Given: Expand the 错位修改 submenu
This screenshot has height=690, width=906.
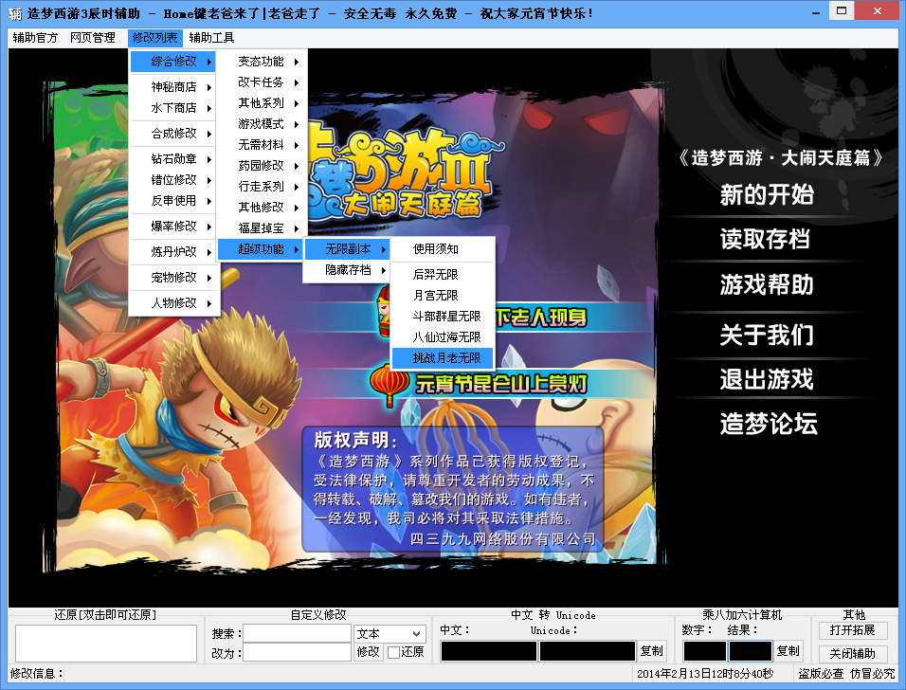Looking at the screenshot, I should [173, 180].
